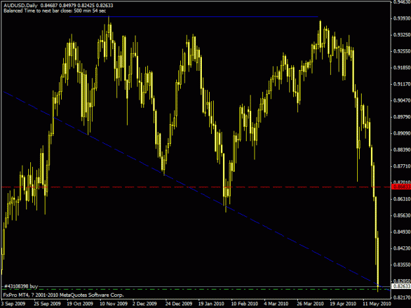The height and width of the screenshot is (308, 411).
Task: Click the 0.93930 price axis label
Action: [x=402, y=18]
